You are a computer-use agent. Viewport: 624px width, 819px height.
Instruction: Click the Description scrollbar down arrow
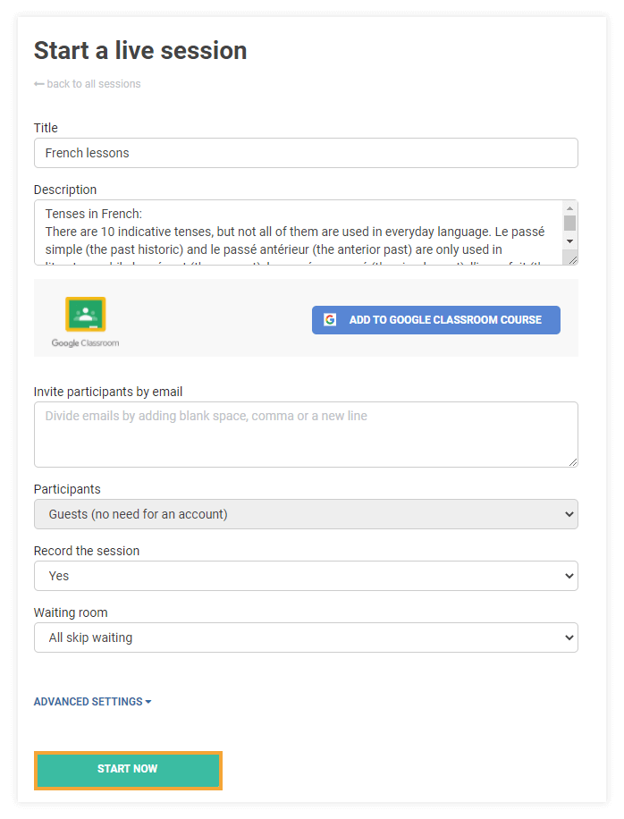[x=569, y=241]
